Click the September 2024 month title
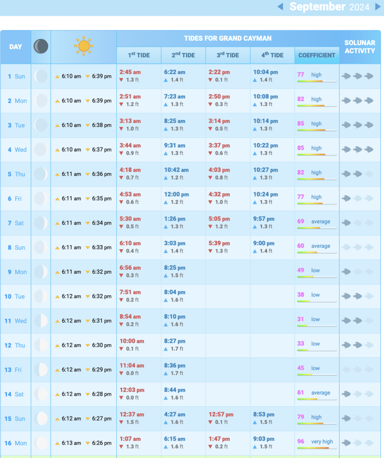This screenshot has width=384, height=458. (329, 7)
